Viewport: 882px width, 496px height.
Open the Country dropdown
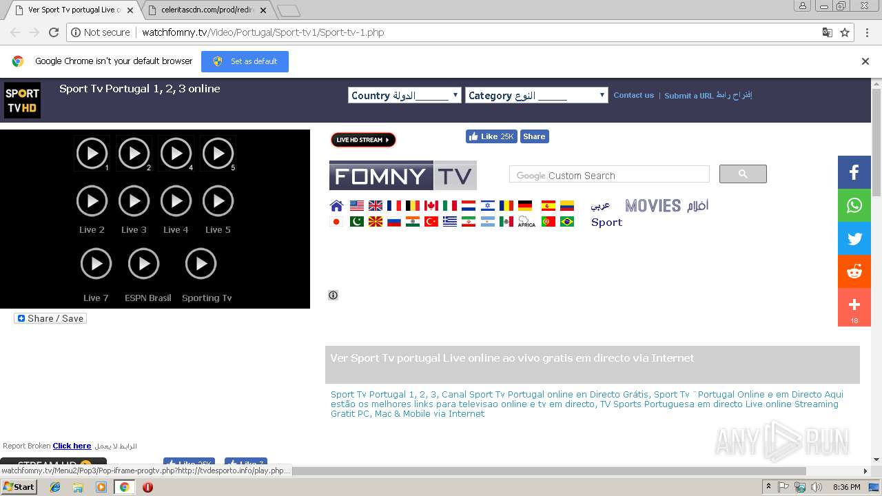404,95
